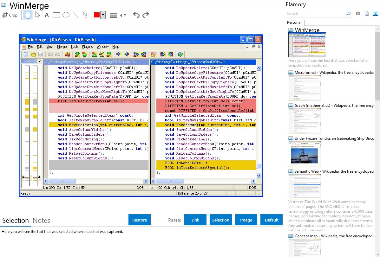Viewport: 380px width, 257px height.
Task: Open the Semantic Web Wikipedia snapshot
Action: [305, 187]
